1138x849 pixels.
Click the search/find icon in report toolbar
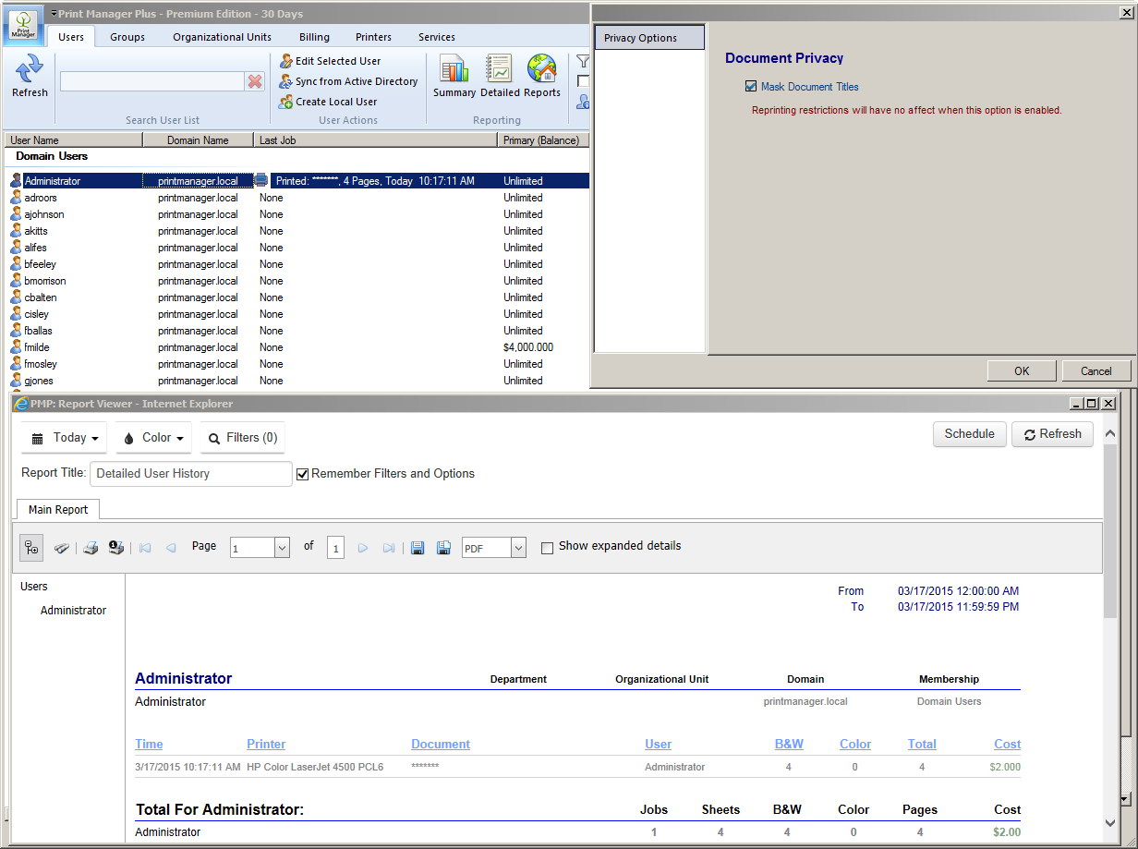(x=61, y=548)
